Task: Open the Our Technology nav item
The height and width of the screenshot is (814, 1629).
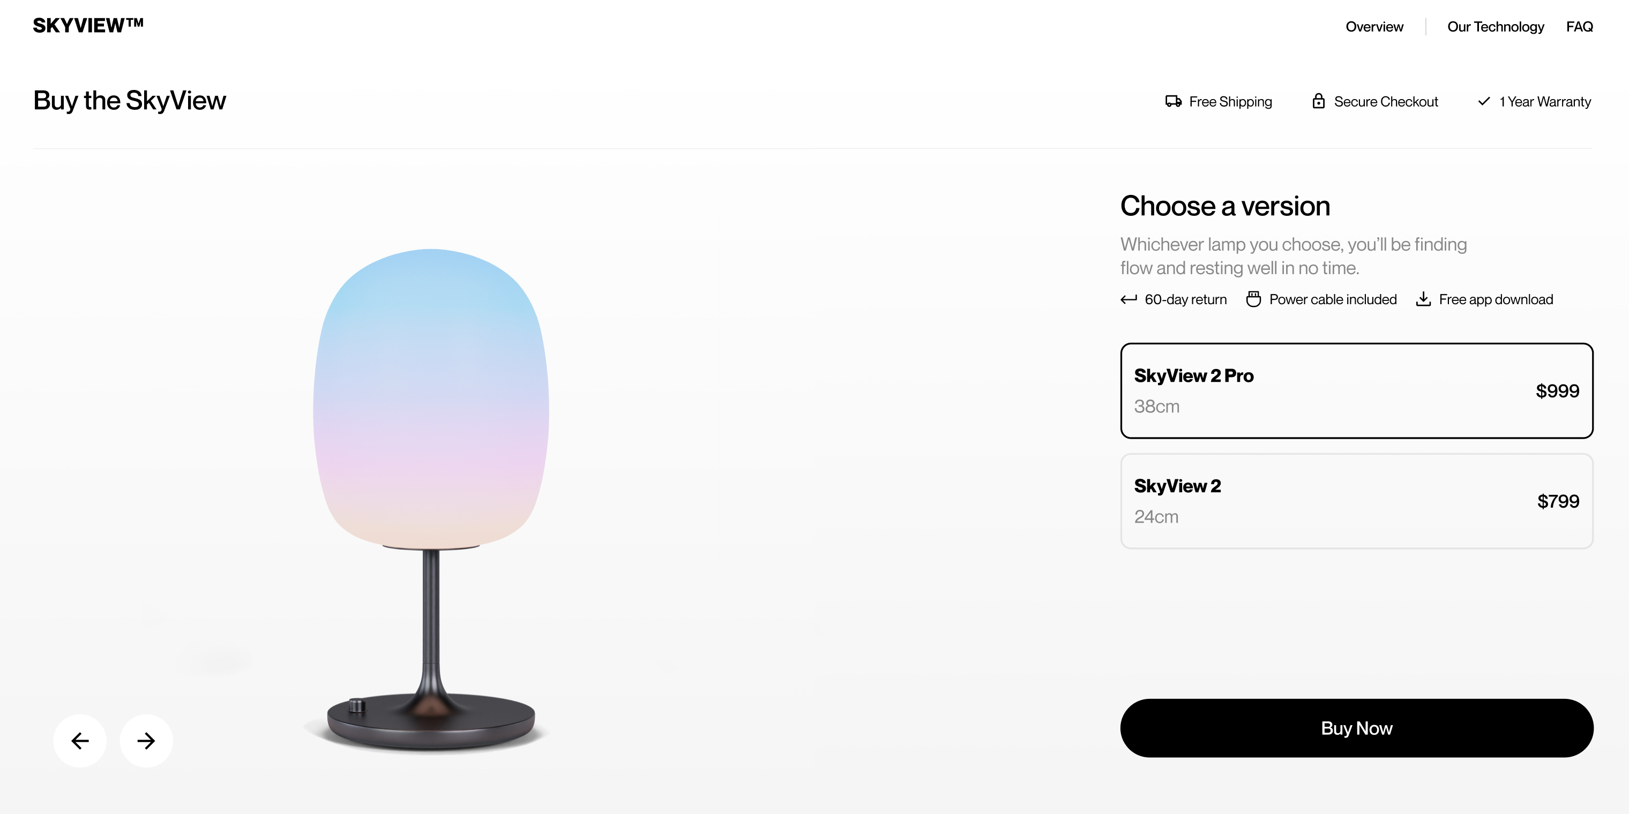Action: click(x=1496, y=27)
